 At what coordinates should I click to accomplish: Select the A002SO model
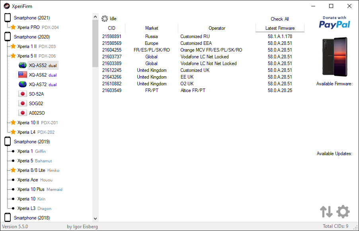(37, 113)
